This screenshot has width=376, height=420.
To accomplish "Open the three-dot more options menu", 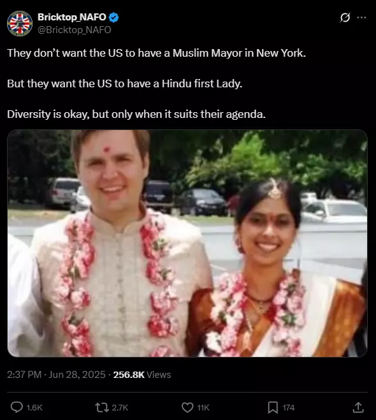I will [x=361, y=17].
